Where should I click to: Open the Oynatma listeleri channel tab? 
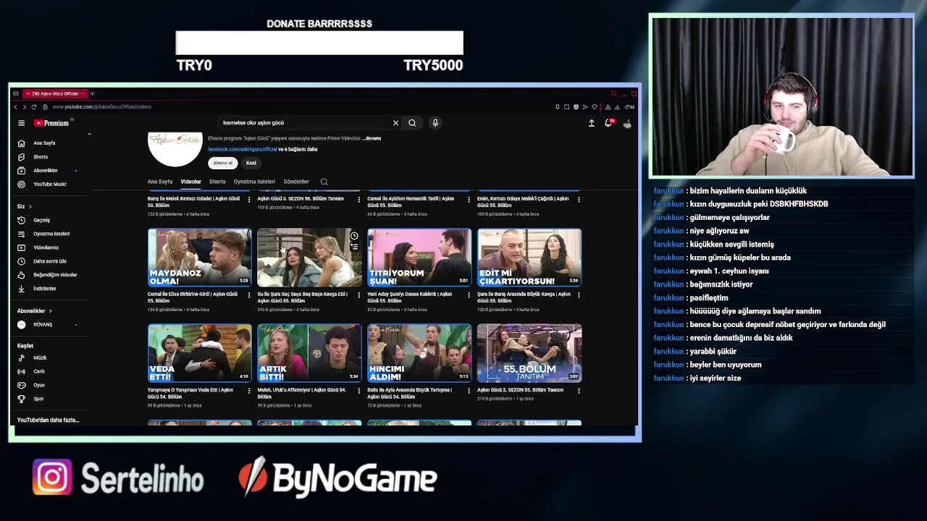254,182
